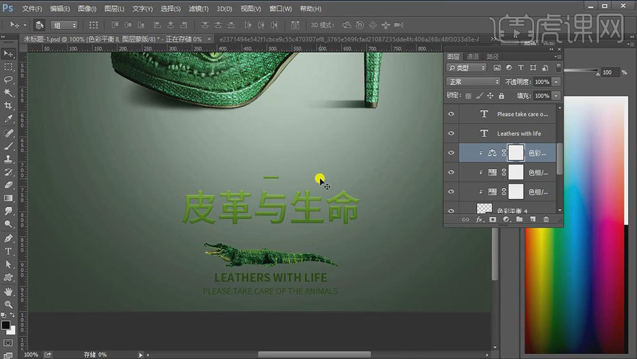Toggle Quick Mask mode icon
Image resolution: width=637 pixels, height=359 pixels.
[x=8, y=343]
